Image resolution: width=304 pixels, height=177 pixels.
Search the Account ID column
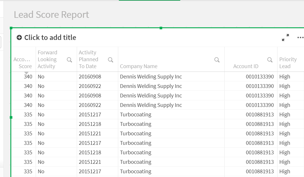(270, 60)
